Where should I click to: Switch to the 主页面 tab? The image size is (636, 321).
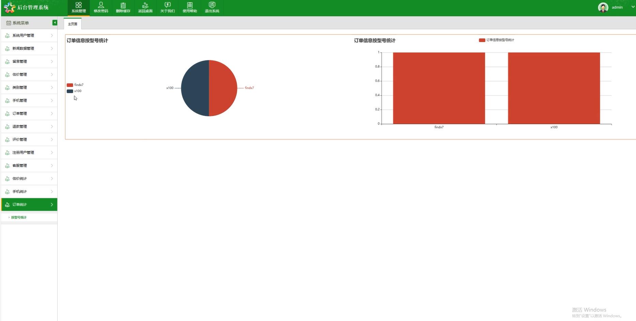pyautogui.click(x=73, y=24)
